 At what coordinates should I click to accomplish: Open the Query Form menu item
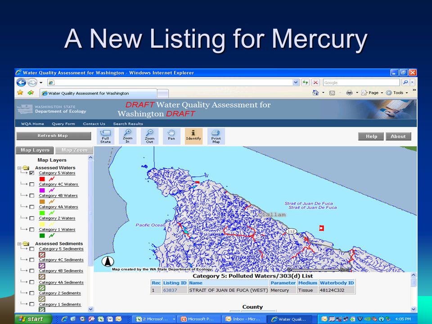pyautogui.click(x=63, y=124)
